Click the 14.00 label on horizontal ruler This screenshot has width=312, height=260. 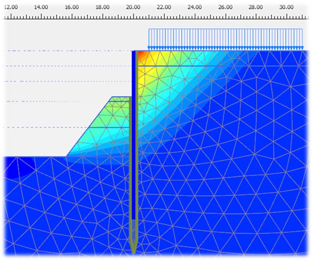tap(41, 7)
